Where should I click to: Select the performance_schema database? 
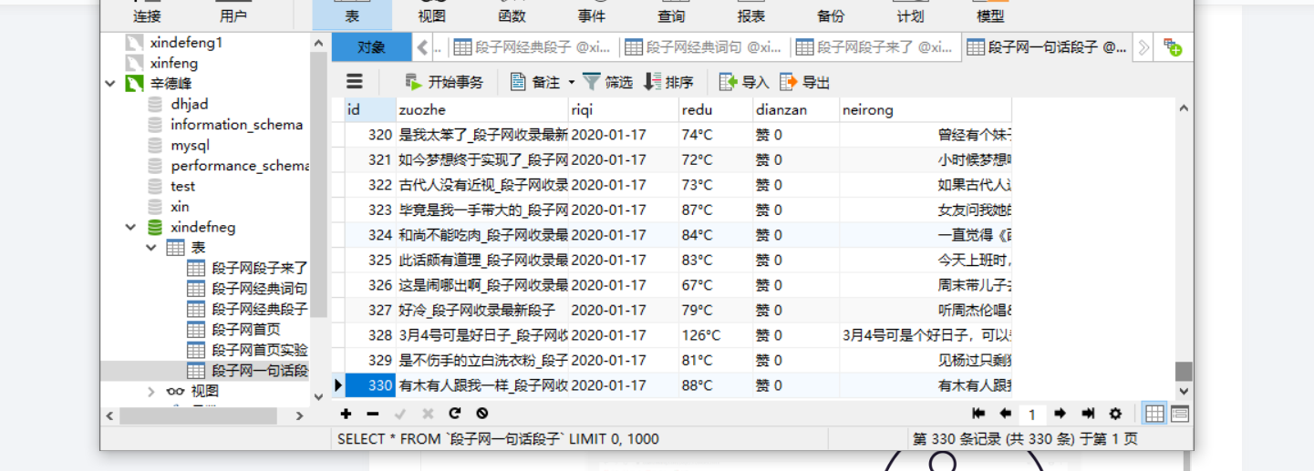click(240, 166)
